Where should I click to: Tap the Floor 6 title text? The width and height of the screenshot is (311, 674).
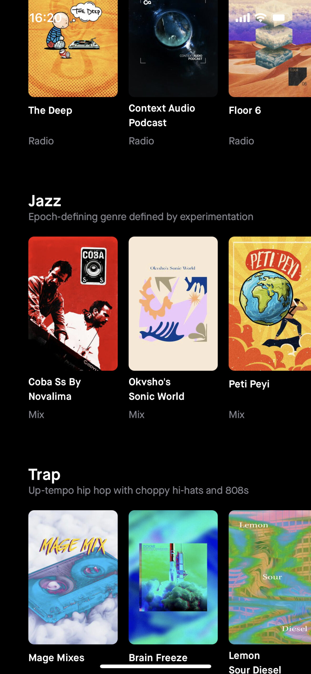click(245, 110)
